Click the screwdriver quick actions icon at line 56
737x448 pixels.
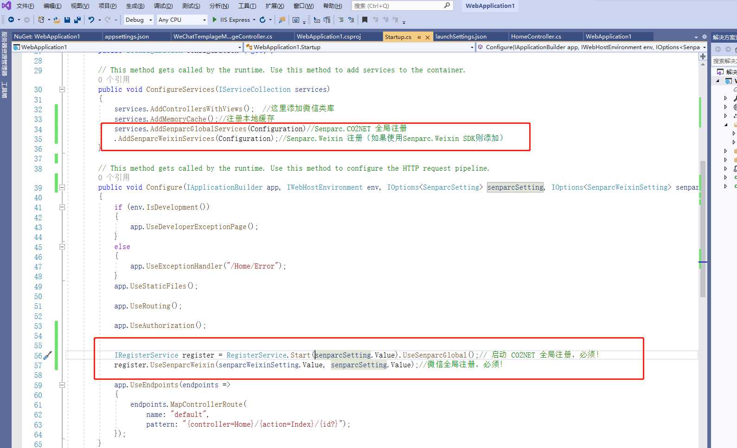(x=47, y=356)
